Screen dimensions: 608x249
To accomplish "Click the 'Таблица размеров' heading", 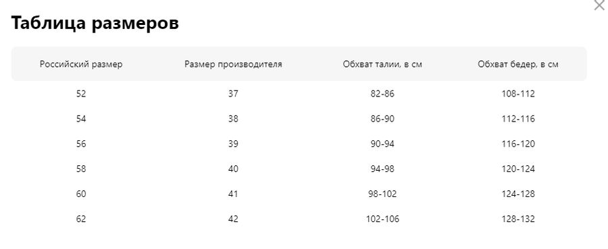I will 95,23.
